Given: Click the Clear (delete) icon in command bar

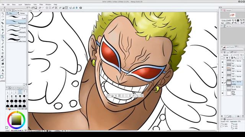Looking at the screenshot, I should pos(47,8).
